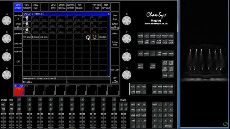Turn encoder wheel C
230x129 pixels.
[x=6, y=57]
